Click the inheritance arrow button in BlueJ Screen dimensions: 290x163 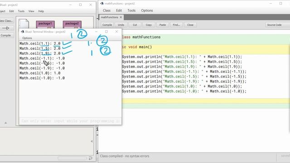pyautogui.click(x=6, y=28)
